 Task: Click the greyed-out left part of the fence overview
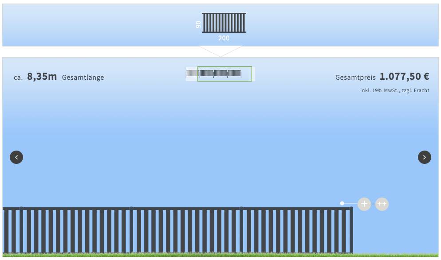coord(191,74)
